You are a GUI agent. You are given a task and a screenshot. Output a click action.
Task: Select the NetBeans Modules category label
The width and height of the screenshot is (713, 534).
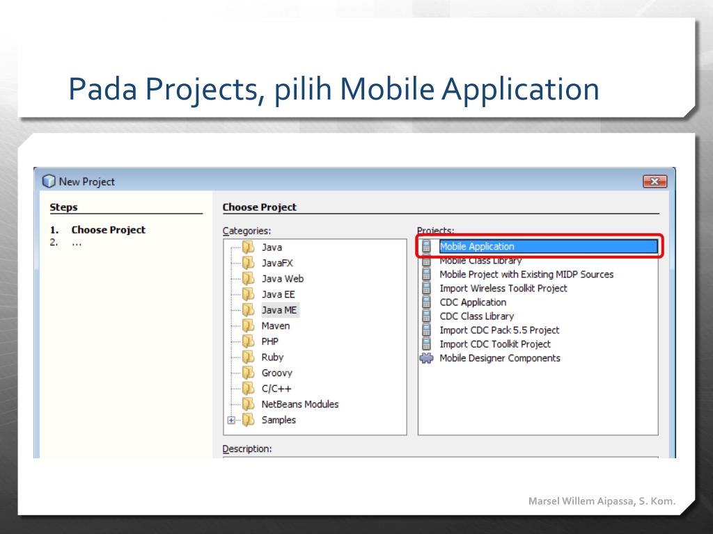tap(300, 404)
